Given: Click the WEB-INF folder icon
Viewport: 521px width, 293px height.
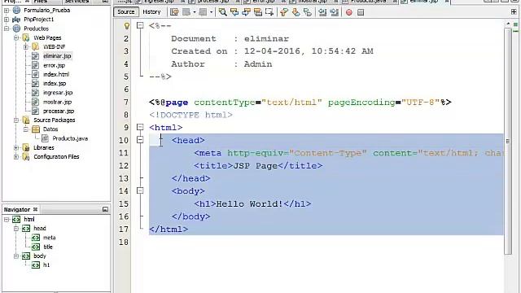Looking at the screenshot, I should (x=35, y=47).
